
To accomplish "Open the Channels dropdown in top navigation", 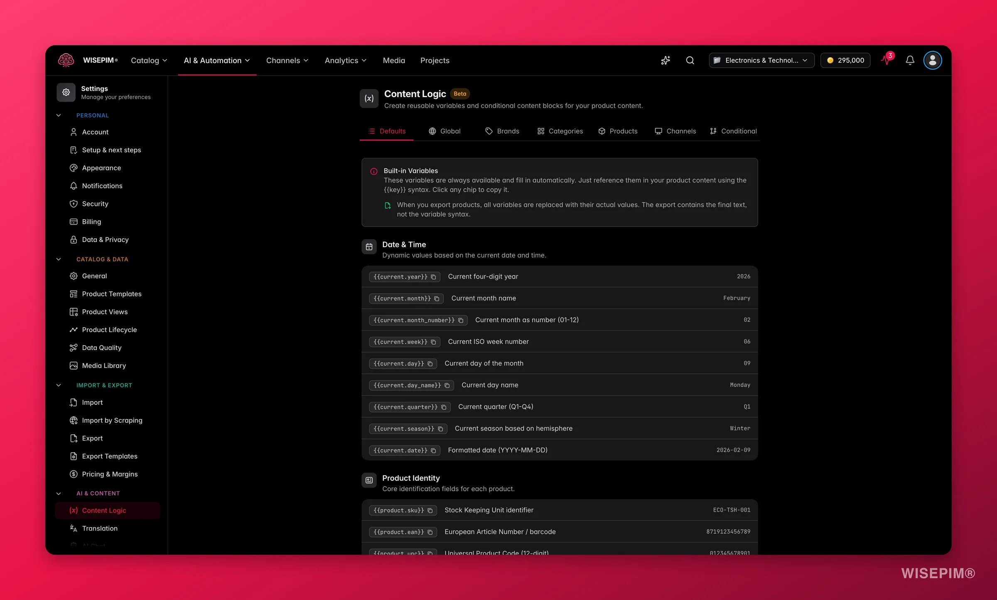I will coord(287,60).
